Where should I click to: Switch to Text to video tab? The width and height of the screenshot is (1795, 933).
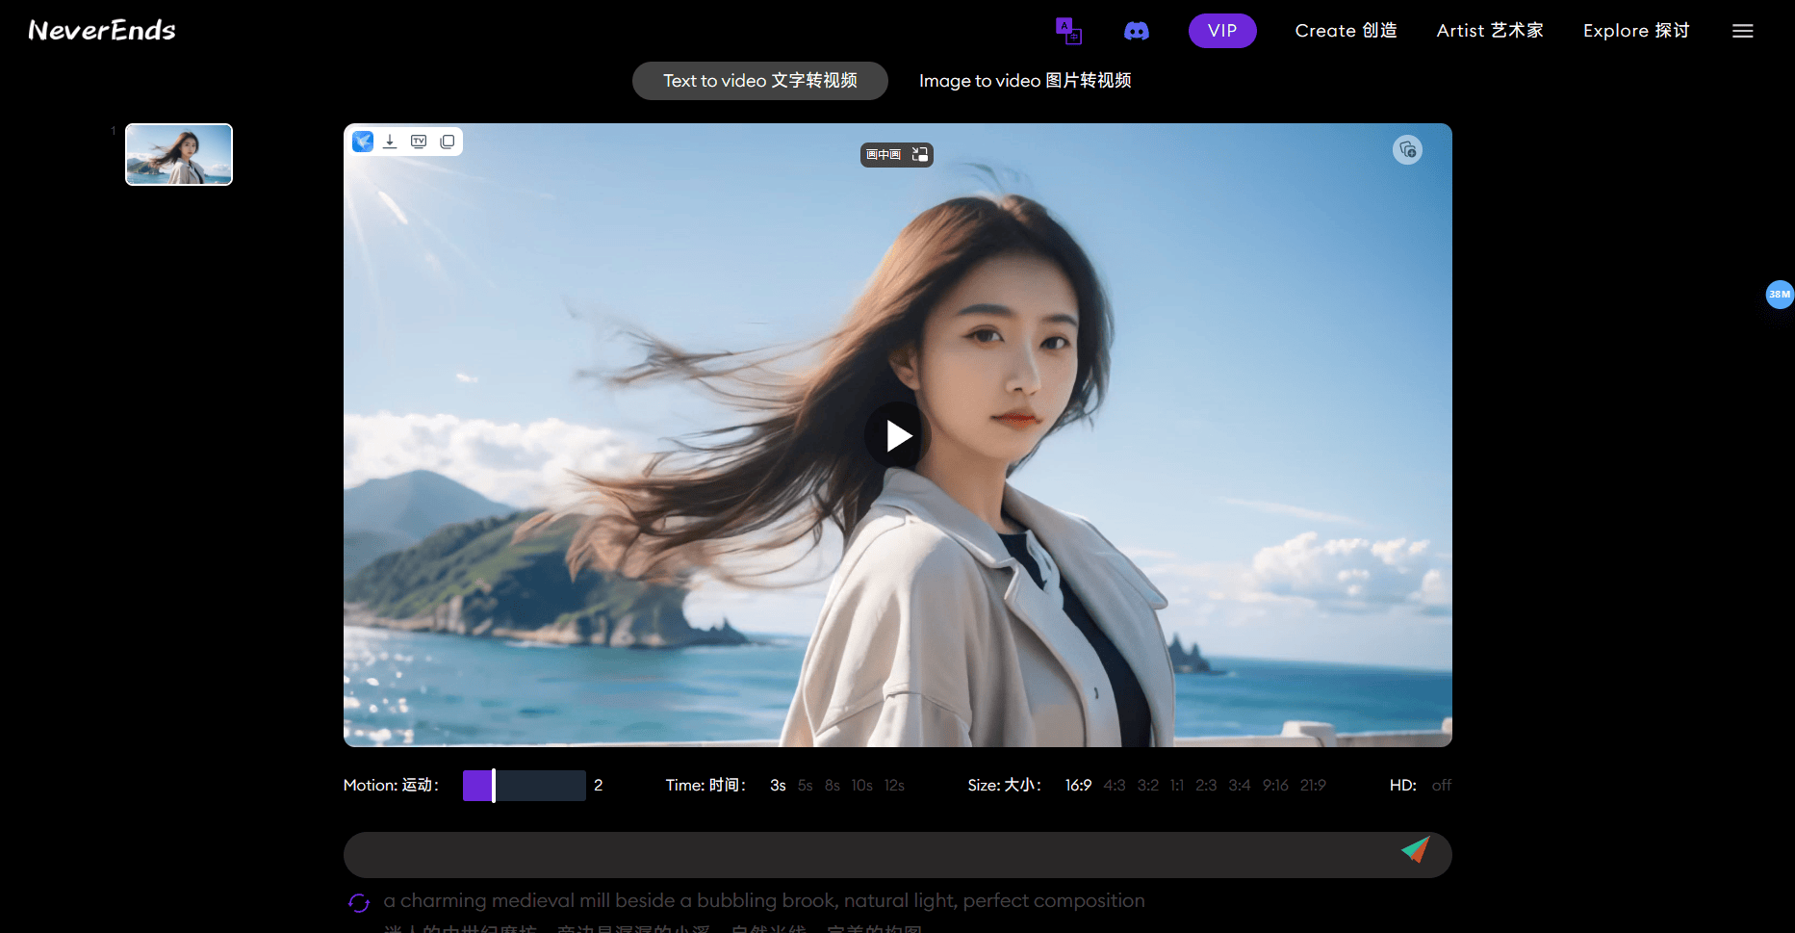click(x=759, y=81)
